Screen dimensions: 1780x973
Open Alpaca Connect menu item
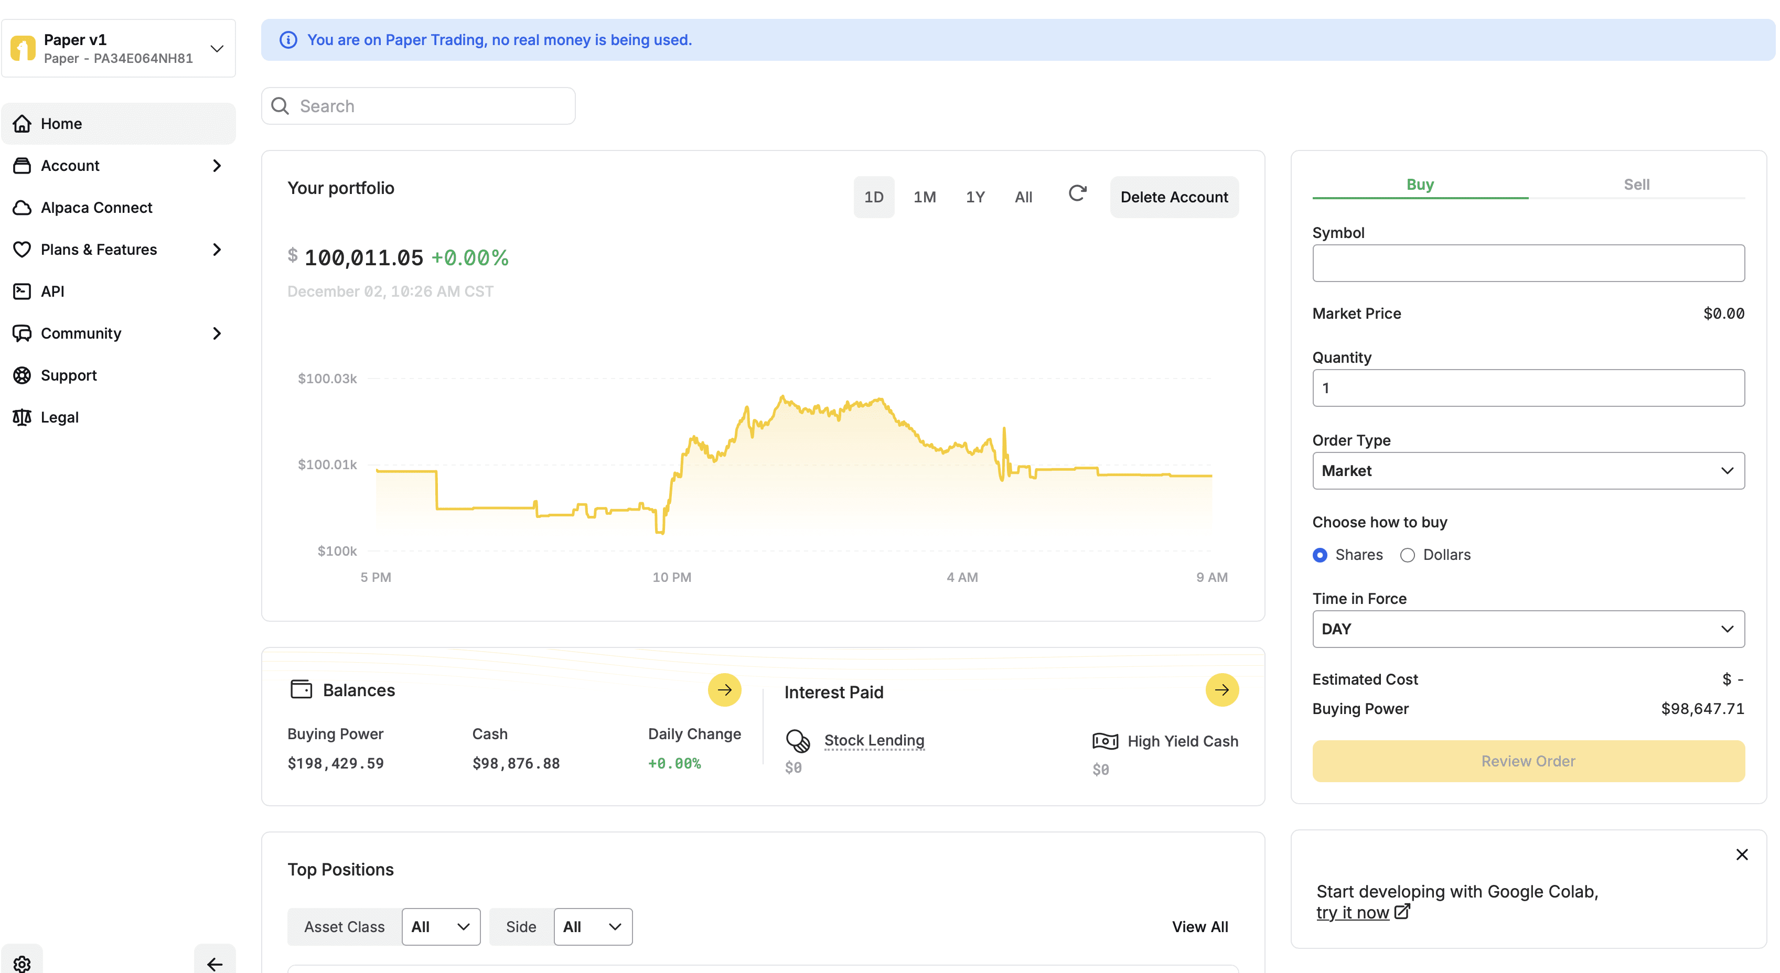click(x=96, y=207)
